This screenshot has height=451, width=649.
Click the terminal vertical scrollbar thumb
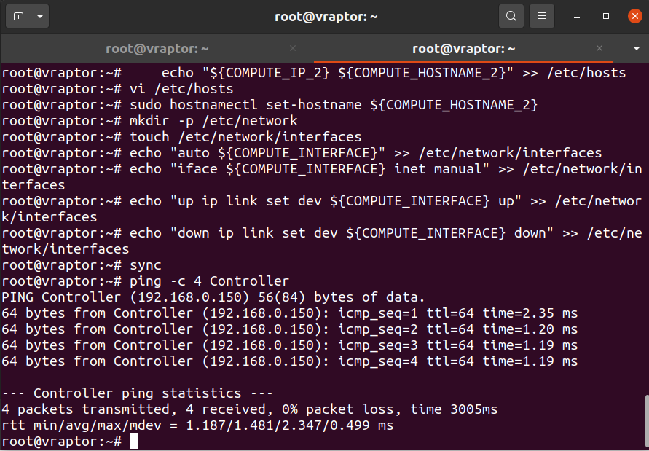pos(647,422)
